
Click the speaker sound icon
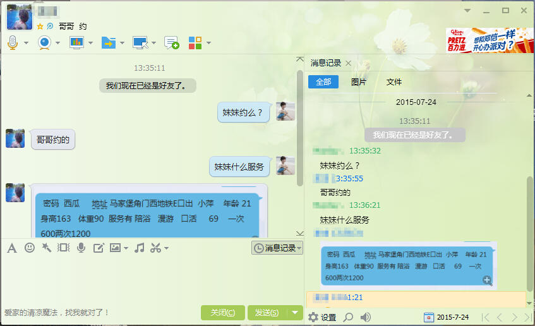(x=366, y=317)
